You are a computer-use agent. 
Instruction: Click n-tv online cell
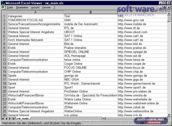tap(90, 115)
